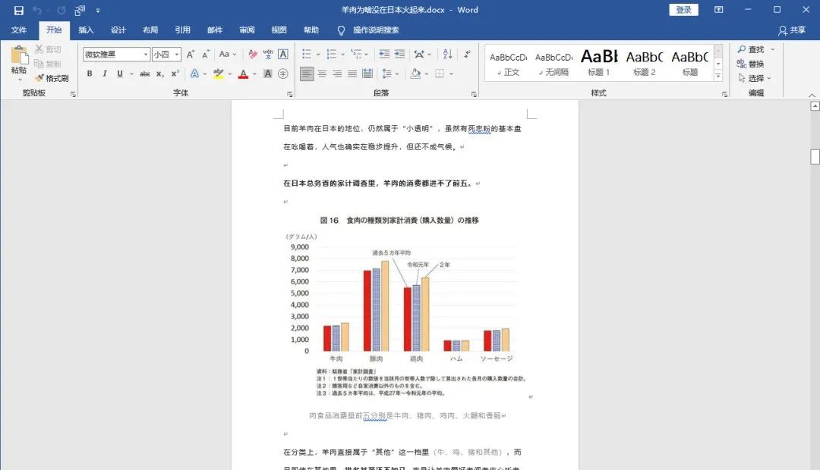Click the 共享 share button
The image size is (820, 470).
[x=792, y=30]
